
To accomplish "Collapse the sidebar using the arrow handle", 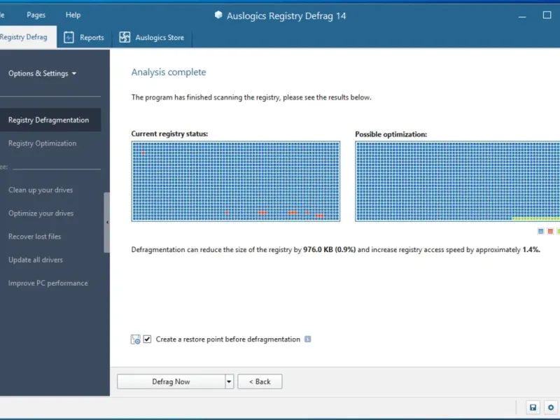I will pyautogui.click(x=106, y=222).
